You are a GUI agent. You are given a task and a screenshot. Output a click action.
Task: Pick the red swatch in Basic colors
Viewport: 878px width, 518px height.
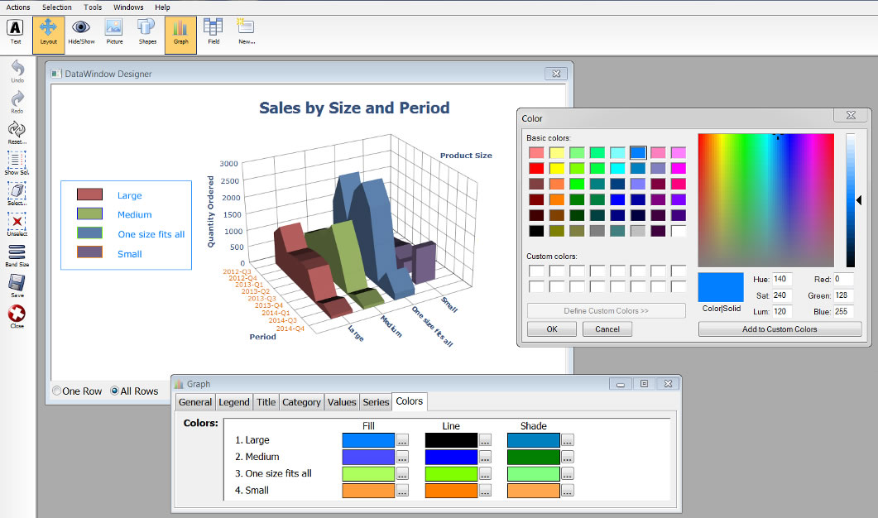tap(537, 168)
